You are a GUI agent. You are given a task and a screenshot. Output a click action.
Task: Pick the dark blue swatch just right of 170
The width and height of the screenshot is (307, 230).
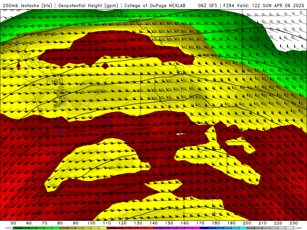[x=204, y=228]
